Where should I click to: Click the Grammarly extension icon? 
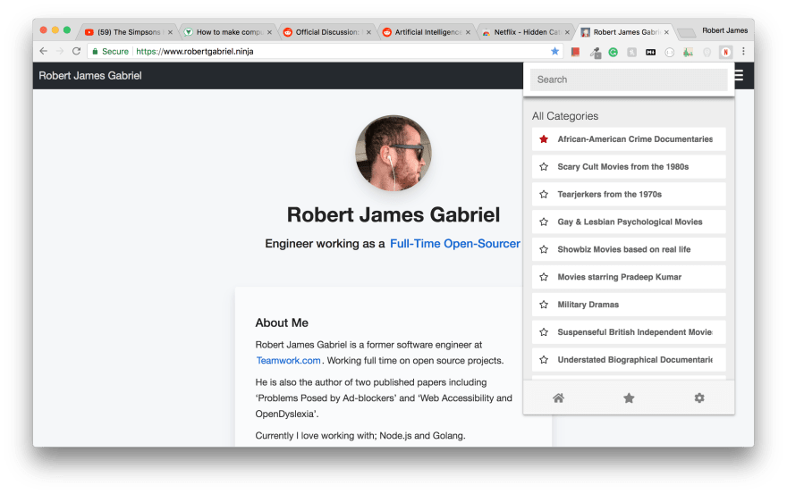coord(614,52)
